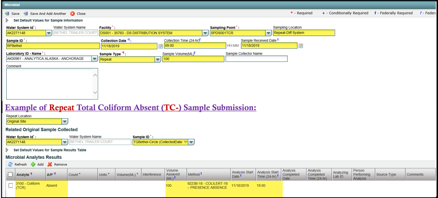Click the Save And Add Another icon
Viewport: 438px width, 198px height.
(26, 13)
